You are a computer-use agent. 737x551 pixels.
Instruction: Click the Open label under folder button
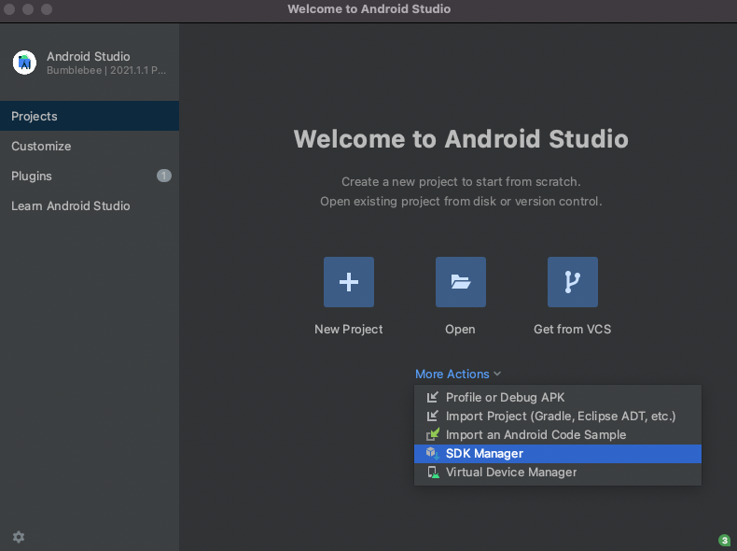(460, 330)
